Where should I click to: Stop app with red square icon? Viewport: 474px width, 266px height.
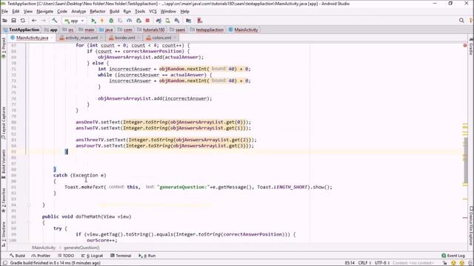tap(147, 21)
